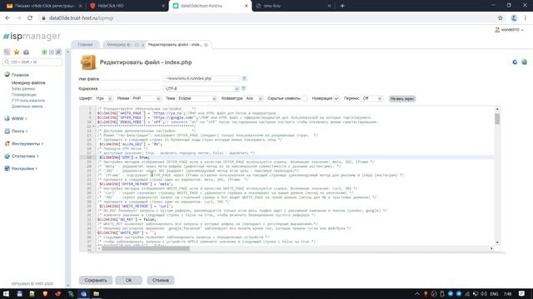Click the Статистика section icon

7,156
